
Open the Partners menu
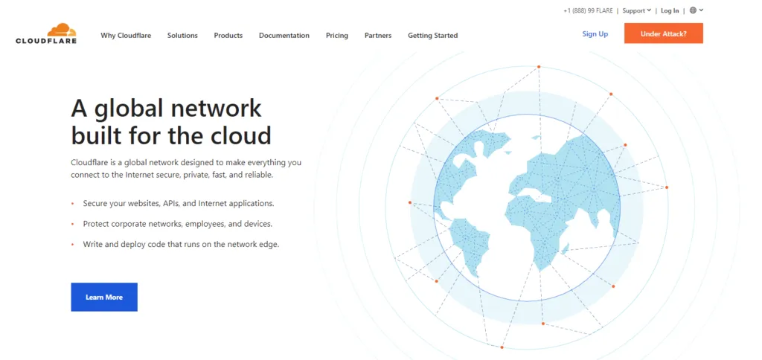click(378, 36)
